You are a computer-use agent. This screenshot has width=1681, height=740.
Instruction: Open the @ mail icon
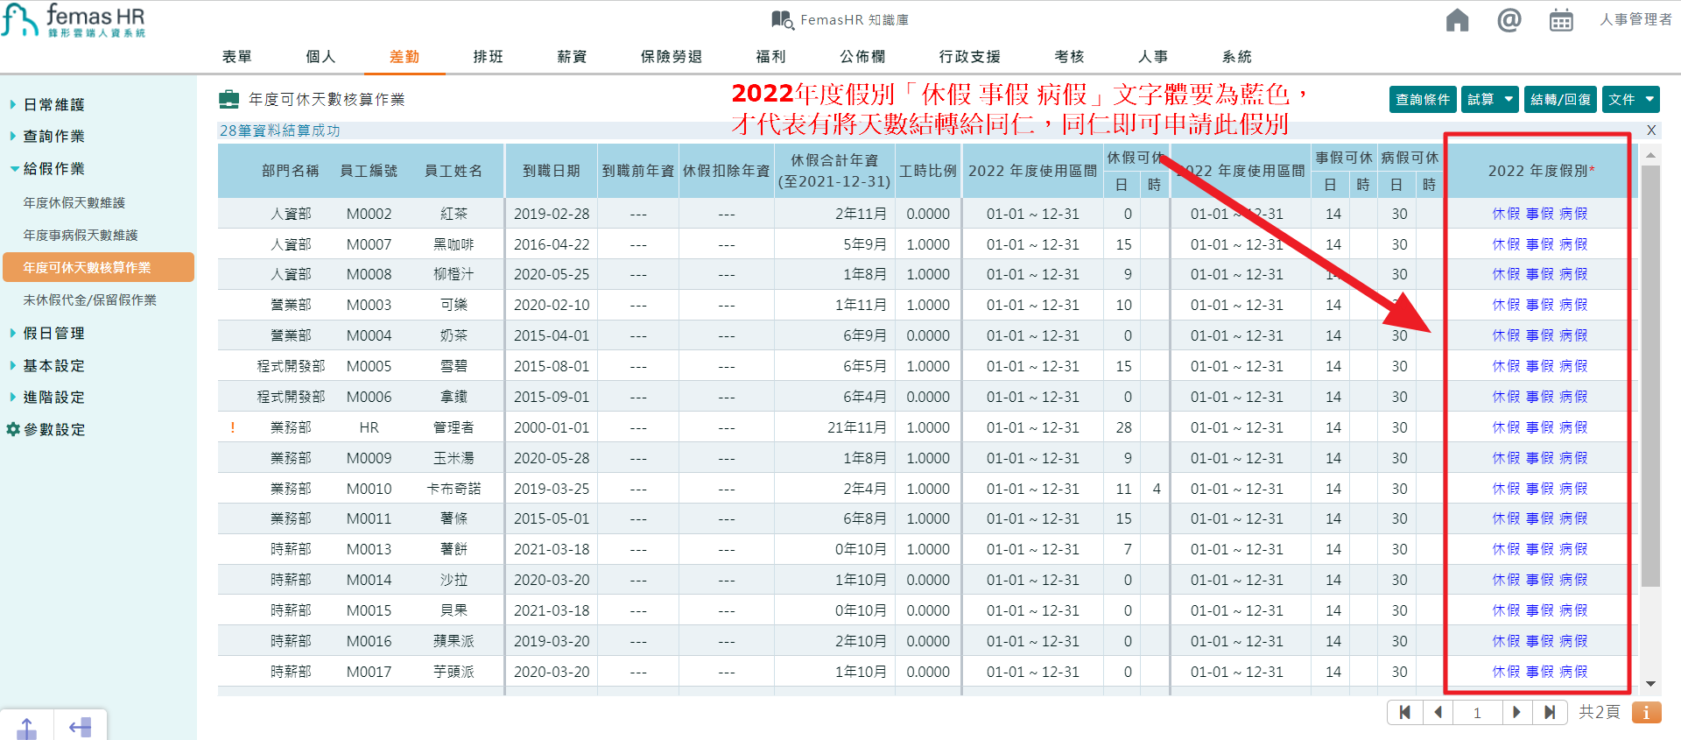[1509, 19]
